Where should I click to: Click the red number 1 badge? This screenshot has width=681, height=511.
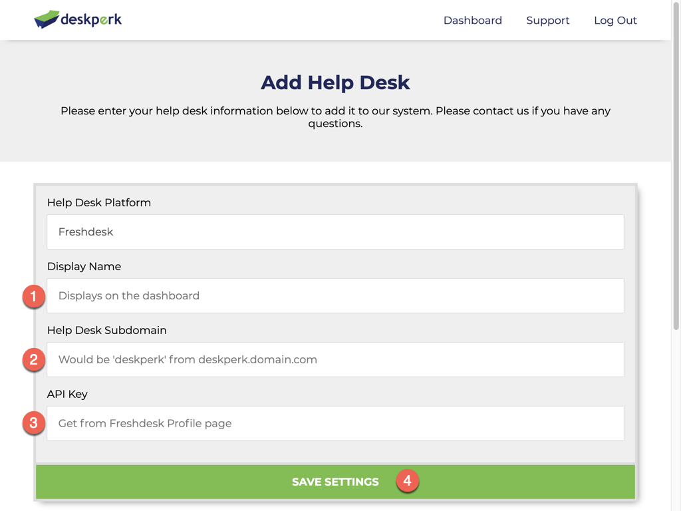[x=33, y=296]
